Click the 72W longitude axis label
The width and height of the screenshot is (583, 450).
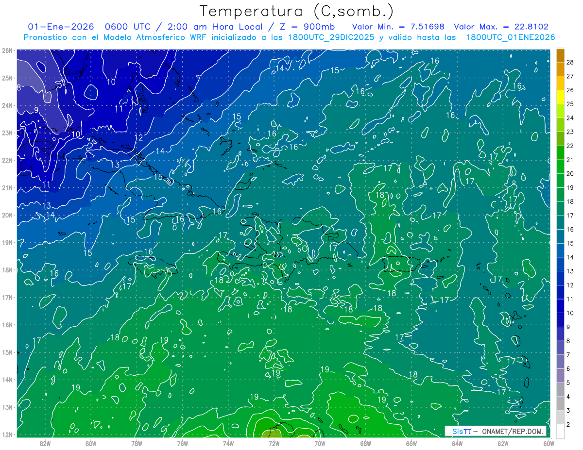[274, 443]
